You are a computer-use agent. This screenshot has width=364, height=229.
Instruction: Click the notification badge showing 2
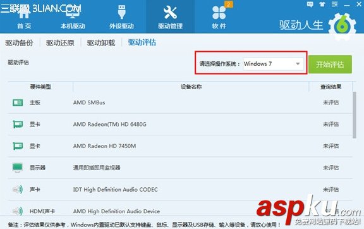coord(229,4)
